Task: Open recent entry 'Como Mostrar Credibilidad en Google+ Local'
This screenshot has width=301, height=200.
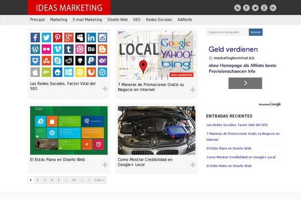Action: coord(241,157)
